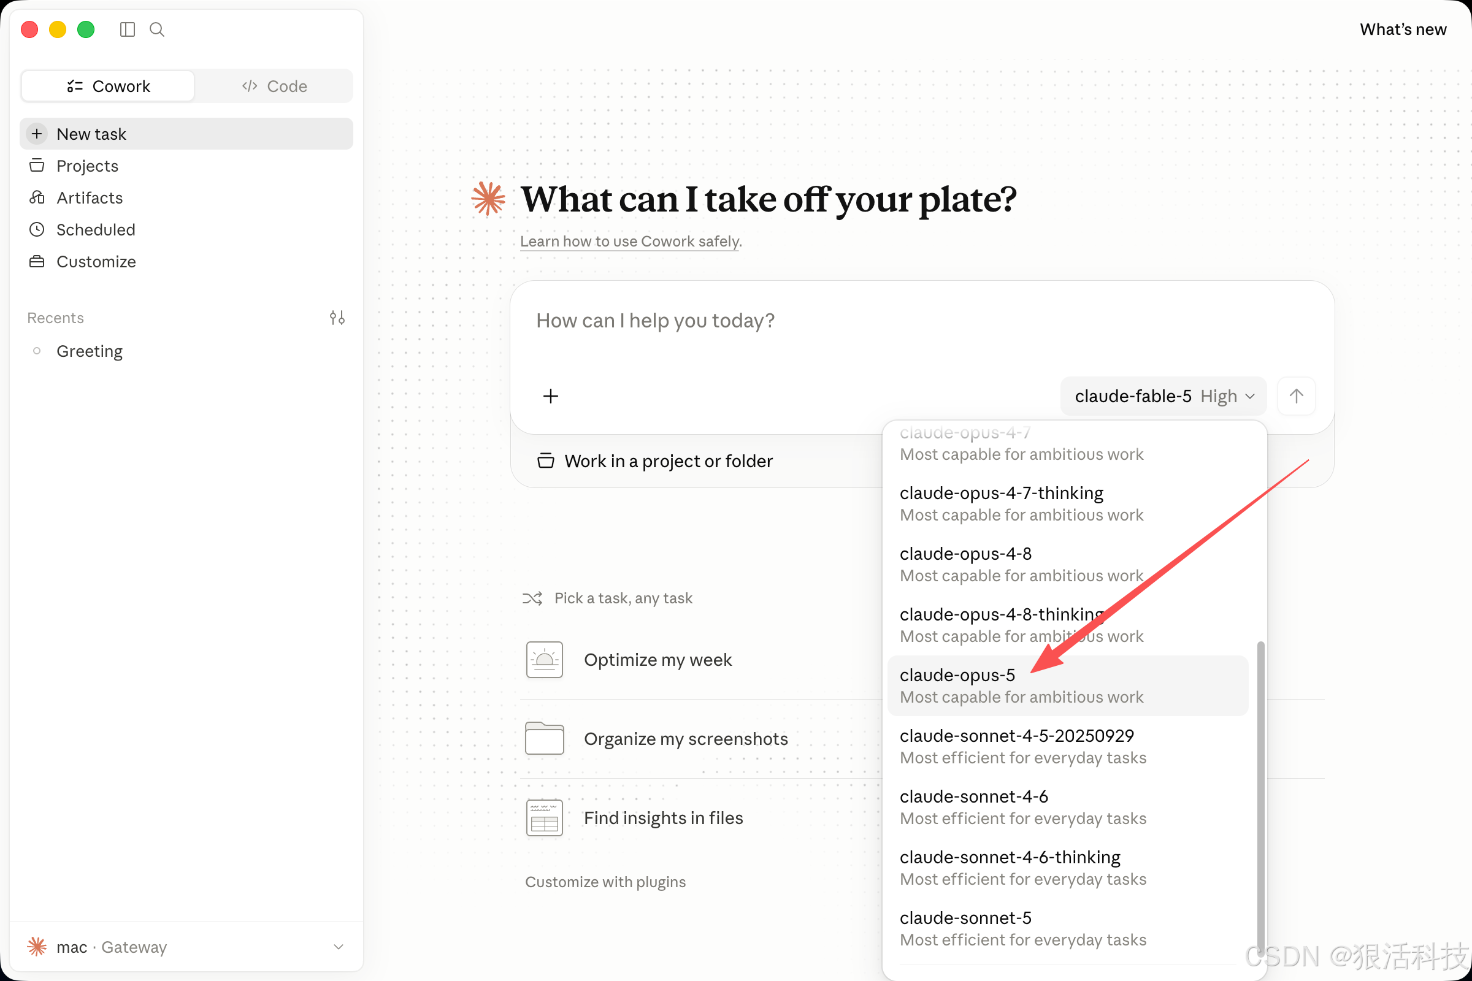Click the folder icon beside Work in a project
1472x981 pixels.
pyautogui.click(x=546, y=461)
